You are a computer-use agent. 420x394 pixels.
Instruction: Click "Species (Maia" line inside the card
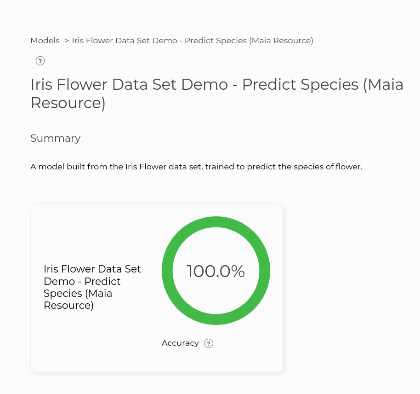pos(78,293)
